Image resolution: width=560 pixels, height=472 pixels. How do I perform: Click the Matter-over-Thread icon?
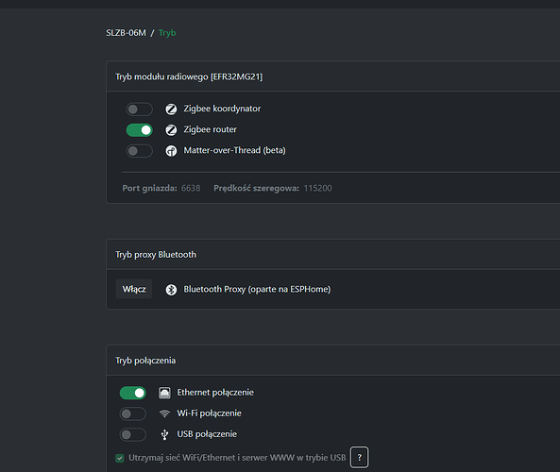171,151
